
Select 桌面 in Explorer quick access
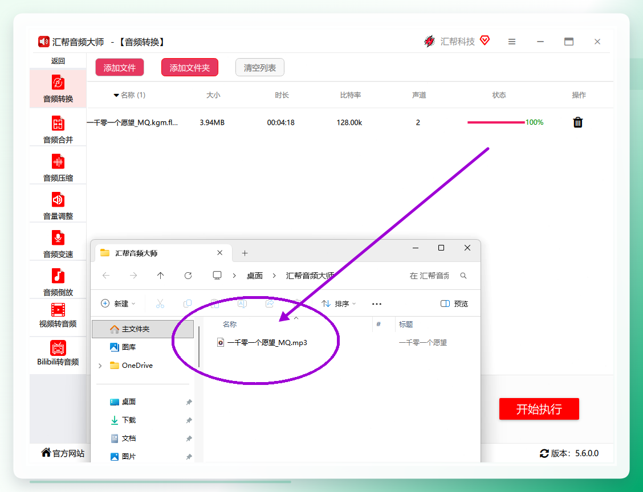pyautogui.click(x=143, y=402)
